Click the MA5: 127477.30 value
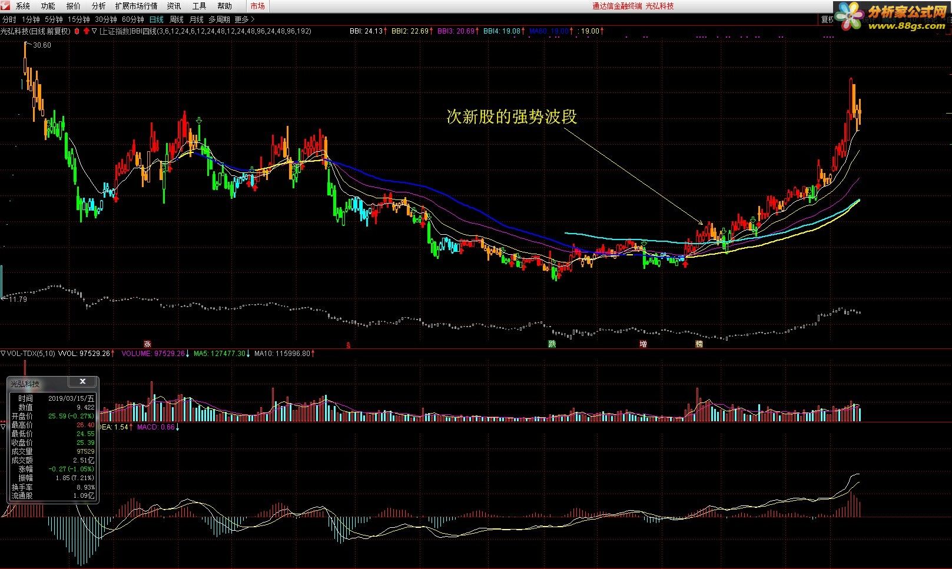 (x=220, y=354)
